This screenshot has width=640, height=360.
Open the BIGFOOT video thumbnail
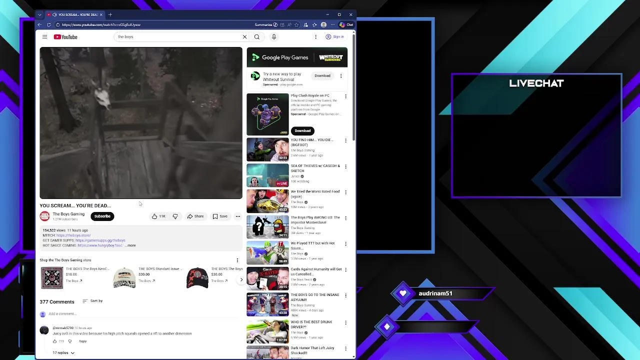pos(267,149)
